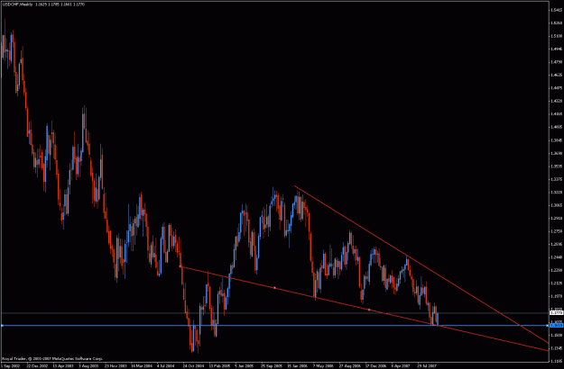The width and height of the screenshot is (564, 369).
Task: Select the upper descending red trendline
Action: click(421, 264)
